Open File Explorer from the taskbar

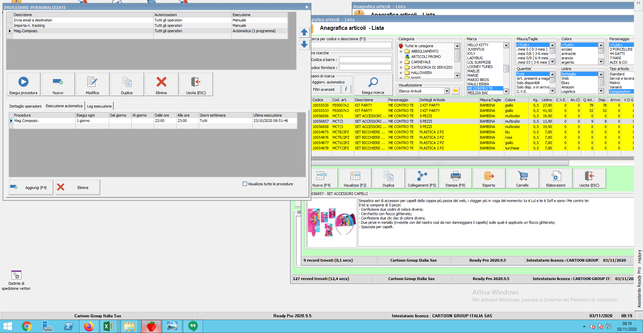tap(129, 326)
